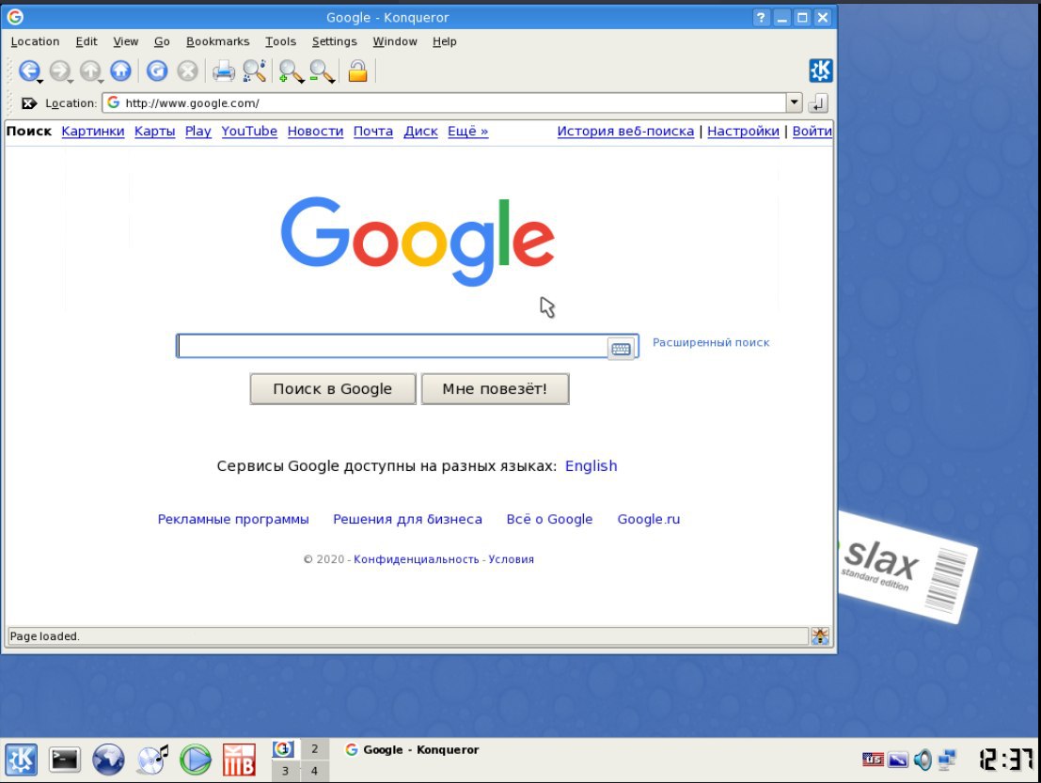Open the Go menu
The height and width of the screenshot is (783, 1041).
(162, 41)
